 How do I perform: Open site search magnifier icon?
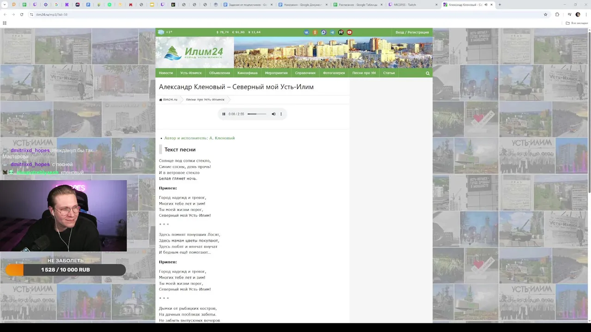pos(428,73)
